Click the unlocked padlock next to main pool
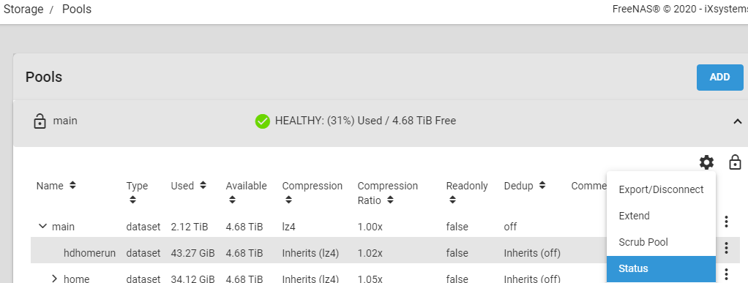 click(x=40, y=121)
